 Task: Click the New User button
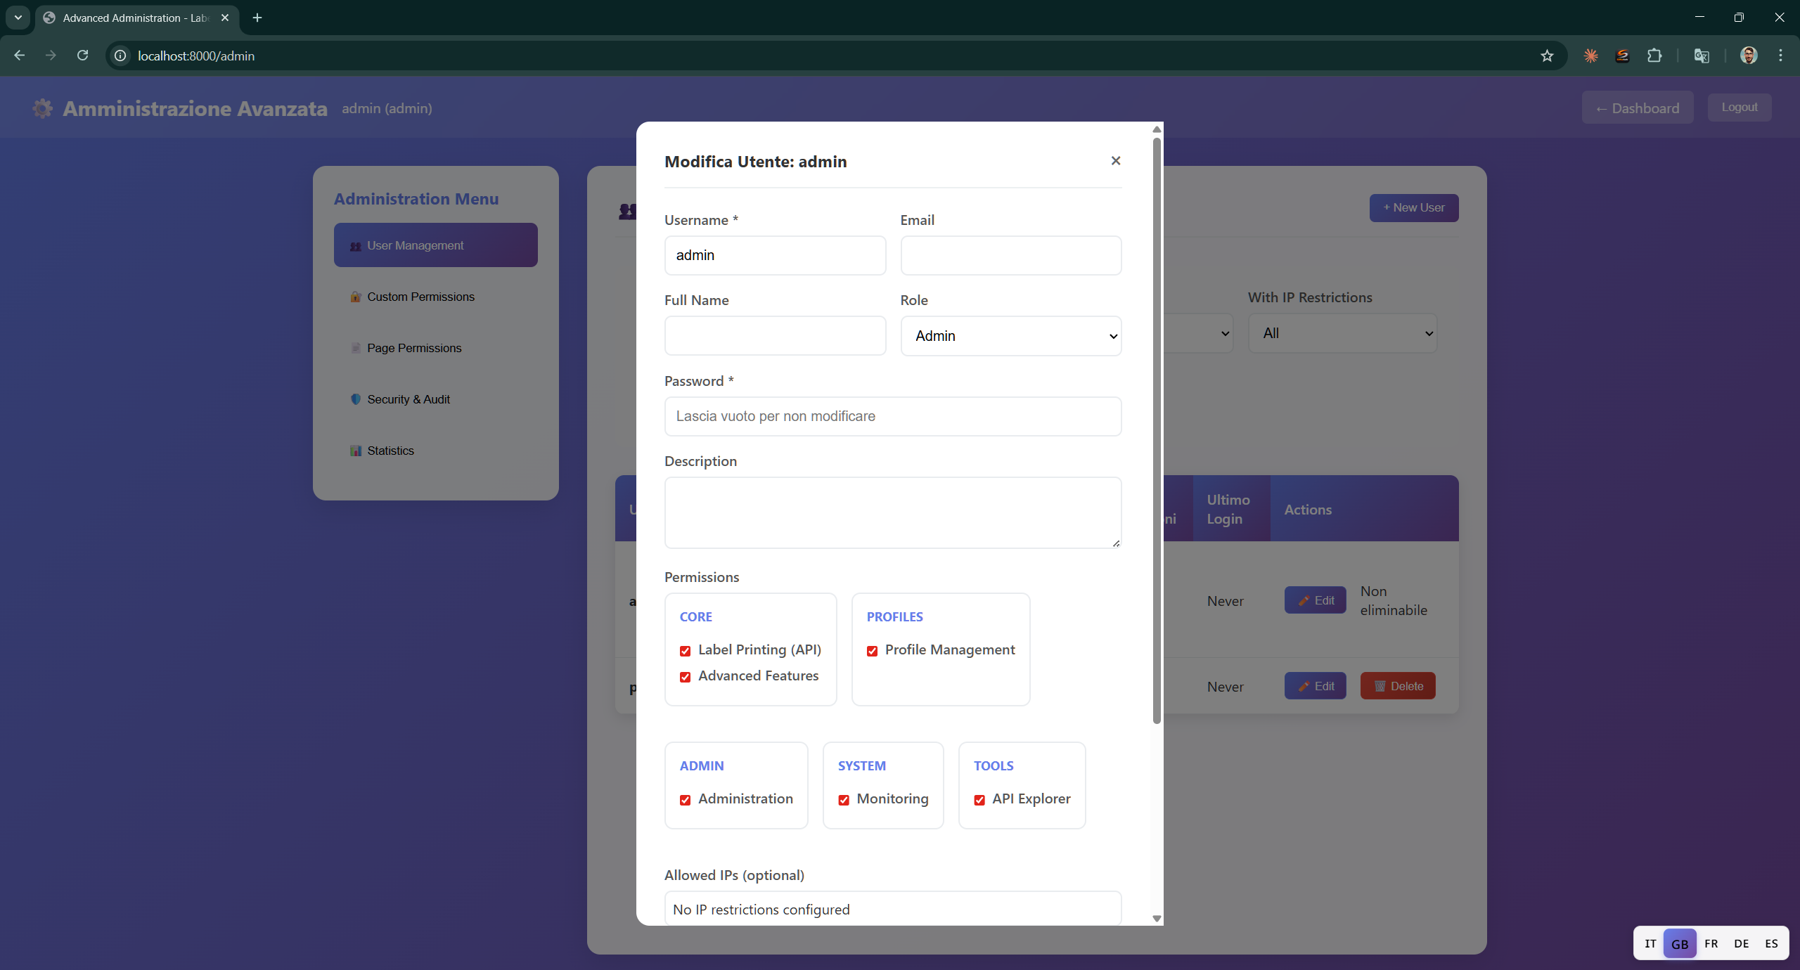pyautogui.click(x=1414, y=208)
